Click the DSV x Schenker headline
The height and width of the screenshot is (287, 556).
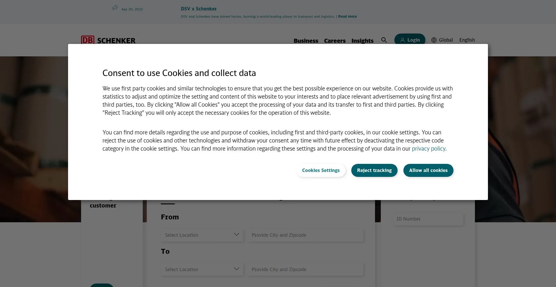pyautogui.click(x=199, y=9)
